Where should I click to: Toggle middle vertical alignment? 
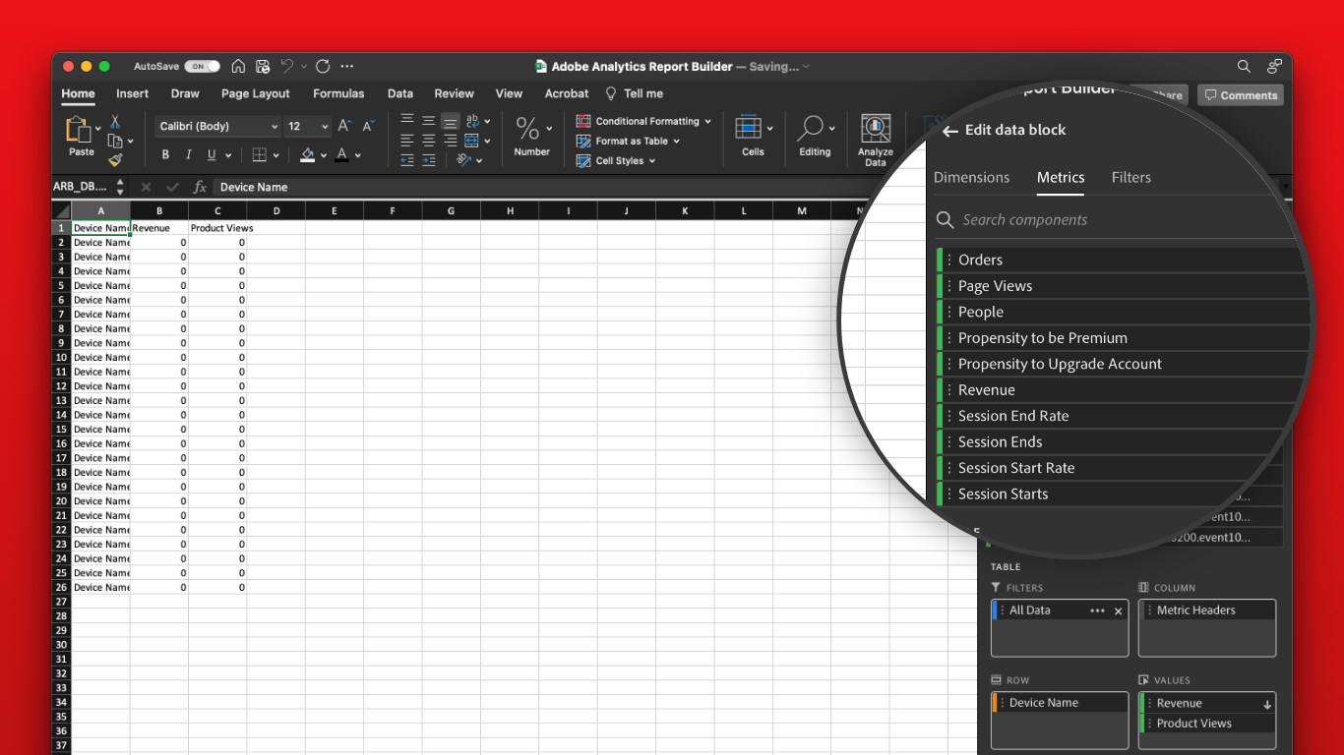pos(429,121)
